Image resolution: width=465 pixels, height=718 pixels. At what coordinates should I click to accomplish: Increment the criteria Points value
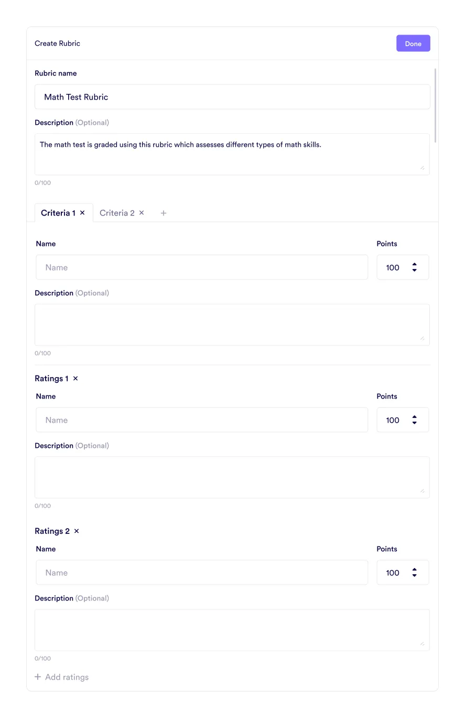415,264
